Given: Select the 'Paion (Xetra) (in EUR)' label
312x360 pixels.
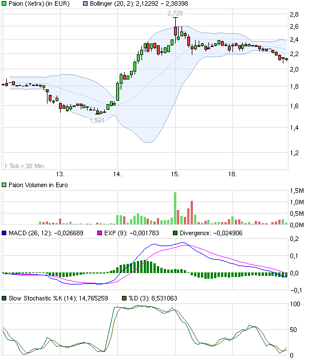Looking at the screenshot, I should (x=39, y=4).
